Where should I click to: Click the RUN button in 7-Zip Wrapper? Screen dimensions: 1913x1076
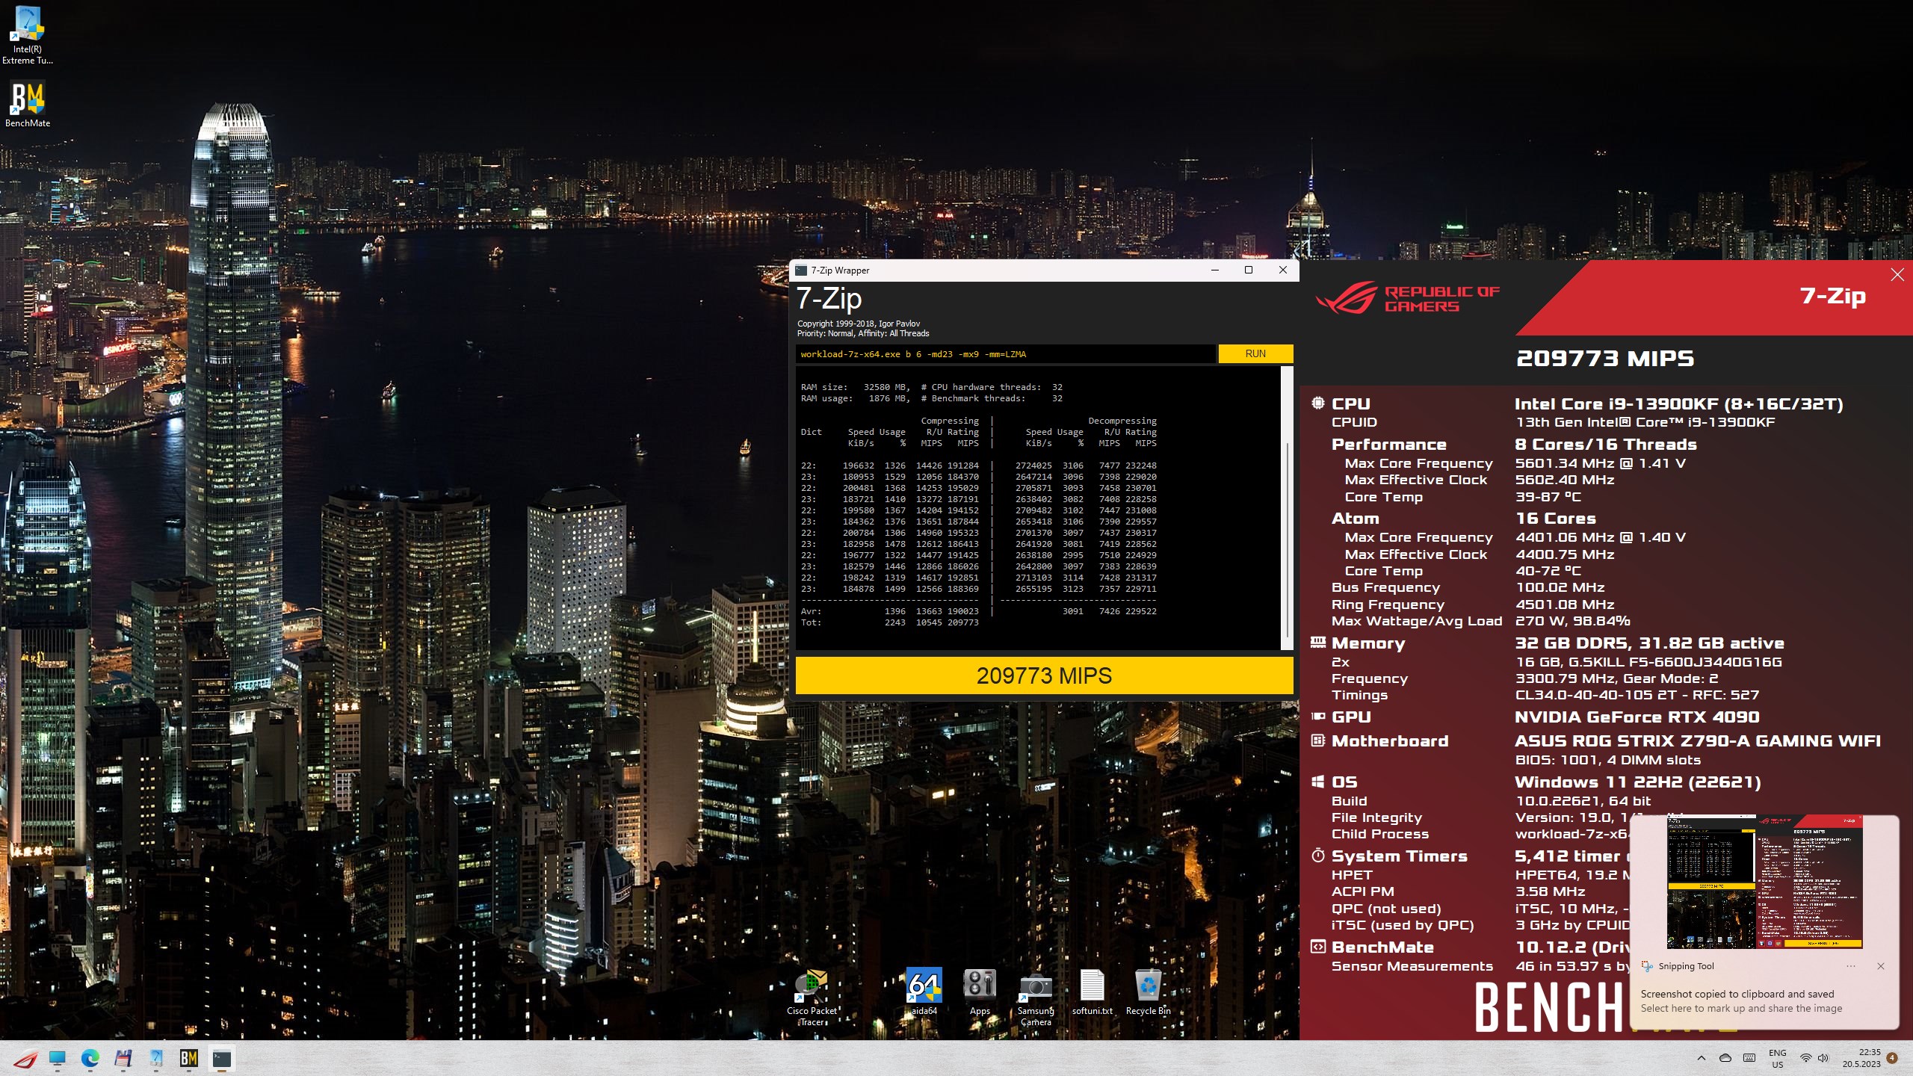1255,353
